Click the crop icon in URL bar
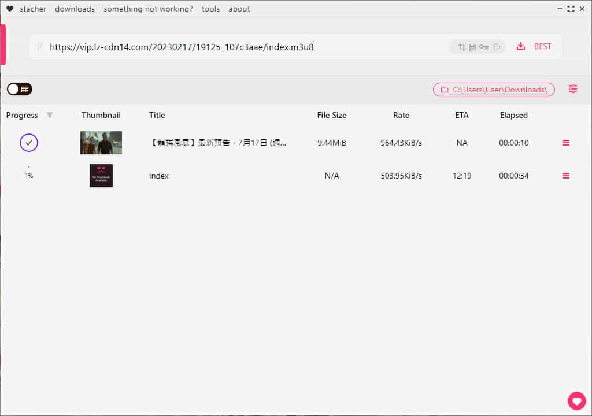 [461, 47]
